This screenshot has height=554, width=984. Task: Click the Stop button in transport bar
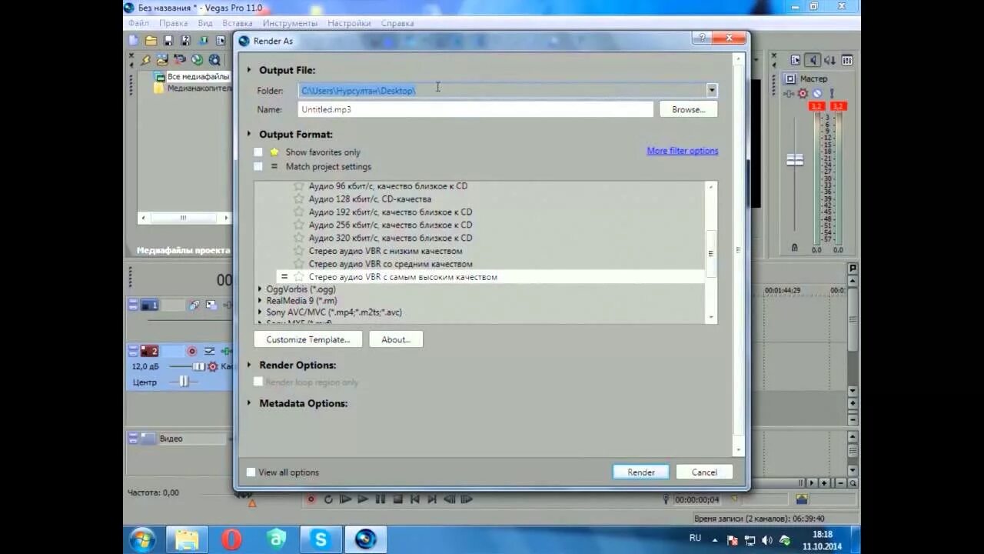397,499
